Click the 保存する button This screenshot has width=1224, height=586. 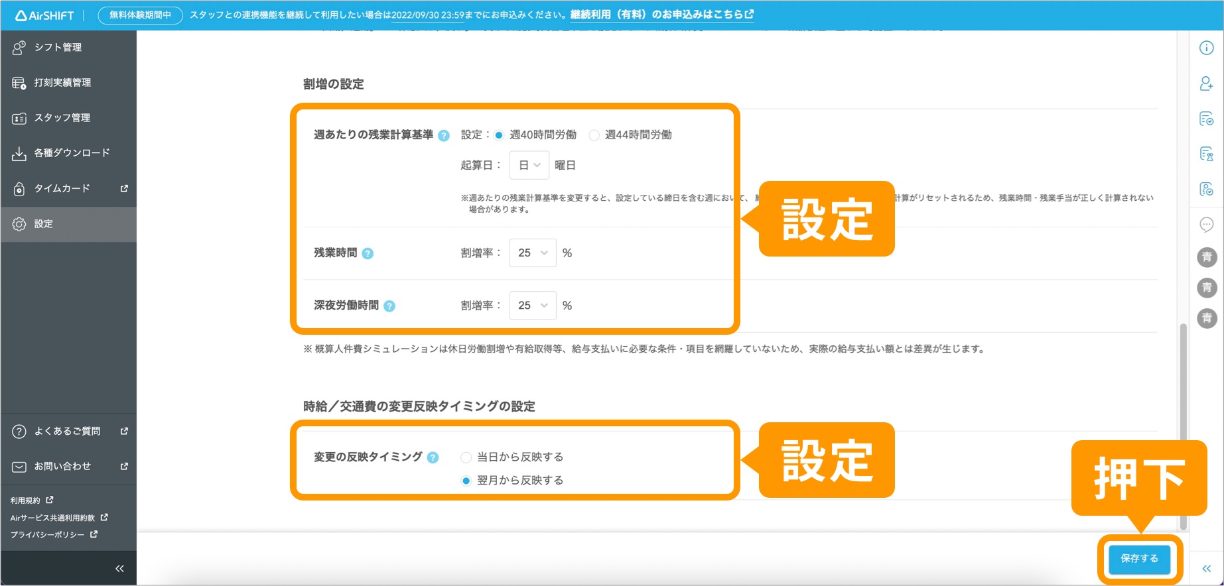1139,559
